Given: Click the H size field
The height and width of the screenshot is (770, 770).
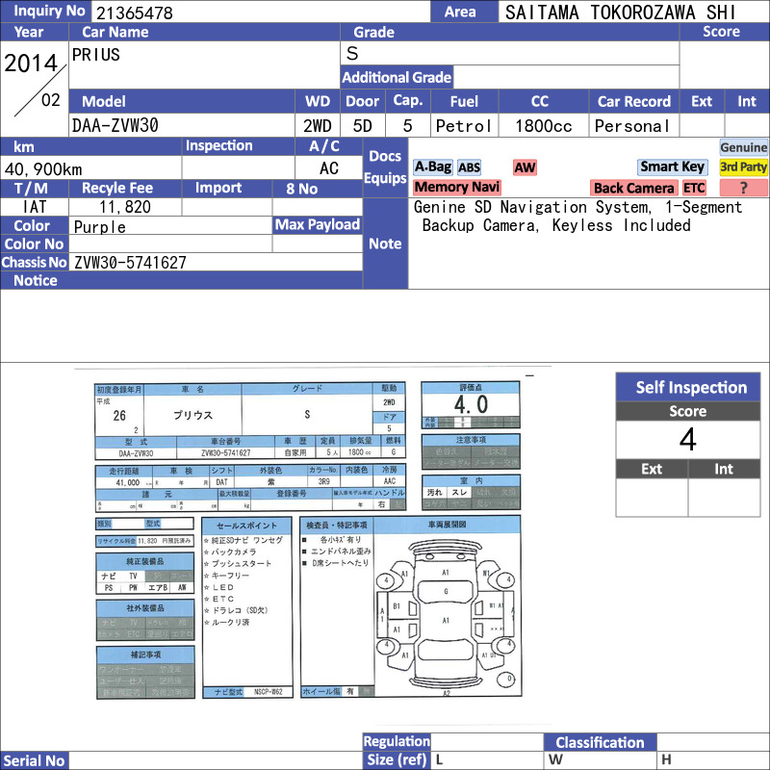Looking at the screenshot, I should [713, 759].
